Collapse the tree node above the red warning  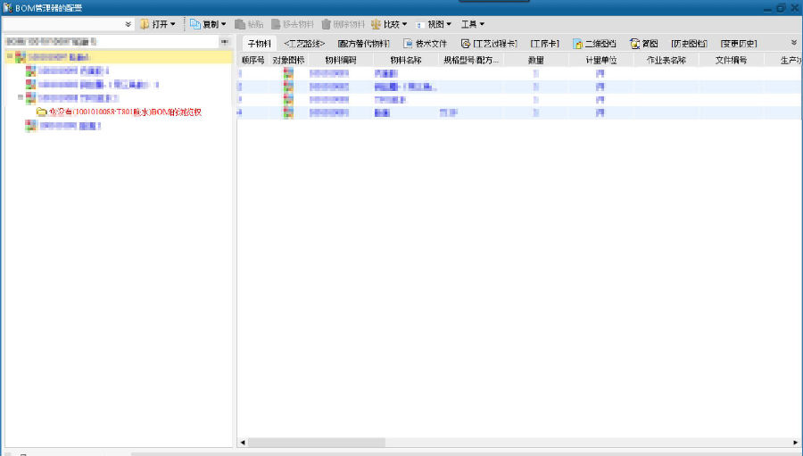click(21, 97)
